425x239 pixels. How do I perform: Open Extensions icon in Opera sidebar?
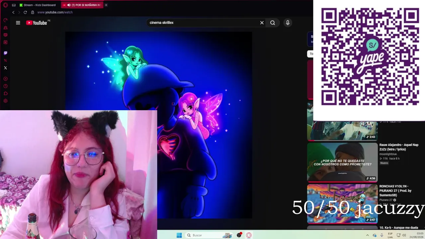click(x=5, y=93)
